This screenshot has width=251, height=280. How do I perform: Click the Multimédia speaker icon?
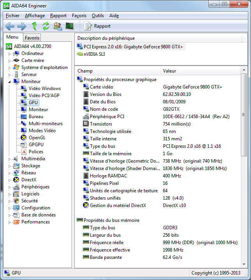coord(16,159)
